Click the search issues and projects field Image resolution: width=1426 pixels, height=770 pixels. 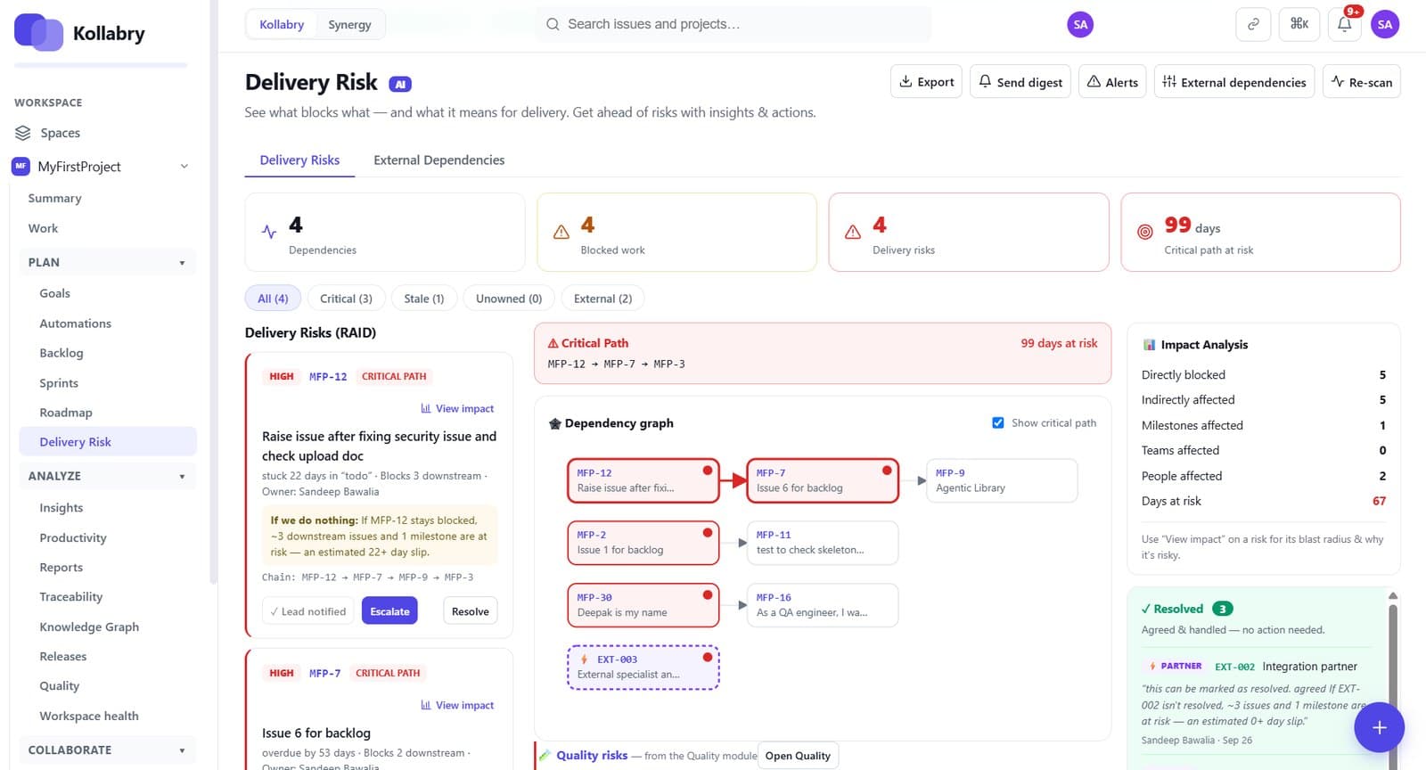733,24
